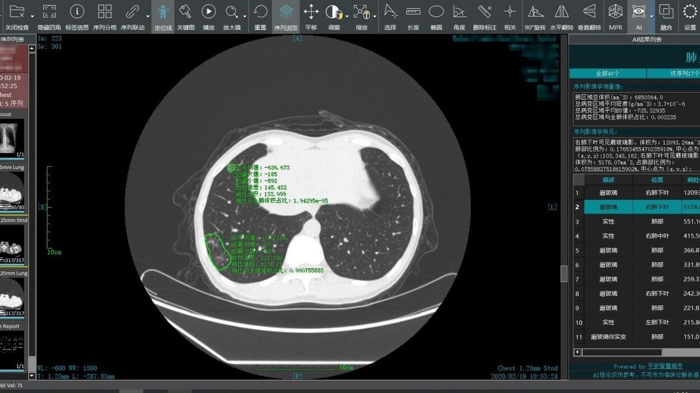Toggle the AI results eye icon
The width and height of the screenshot is (700, 393).
point(638,11)
